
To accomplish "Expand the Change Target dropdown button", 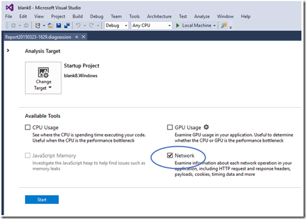I will pos(43,78).
